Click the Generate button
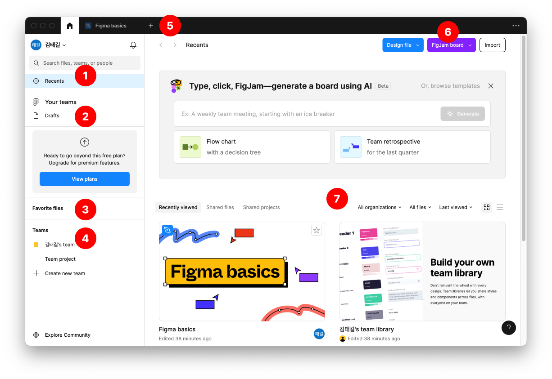The height and width of the screenshot is (379, 552). point(463,114)
